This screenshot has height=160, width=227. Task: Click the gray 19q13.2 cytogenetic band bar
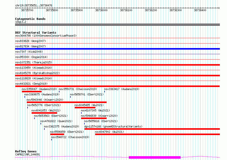pyautogui.click(x=117, y=25)
